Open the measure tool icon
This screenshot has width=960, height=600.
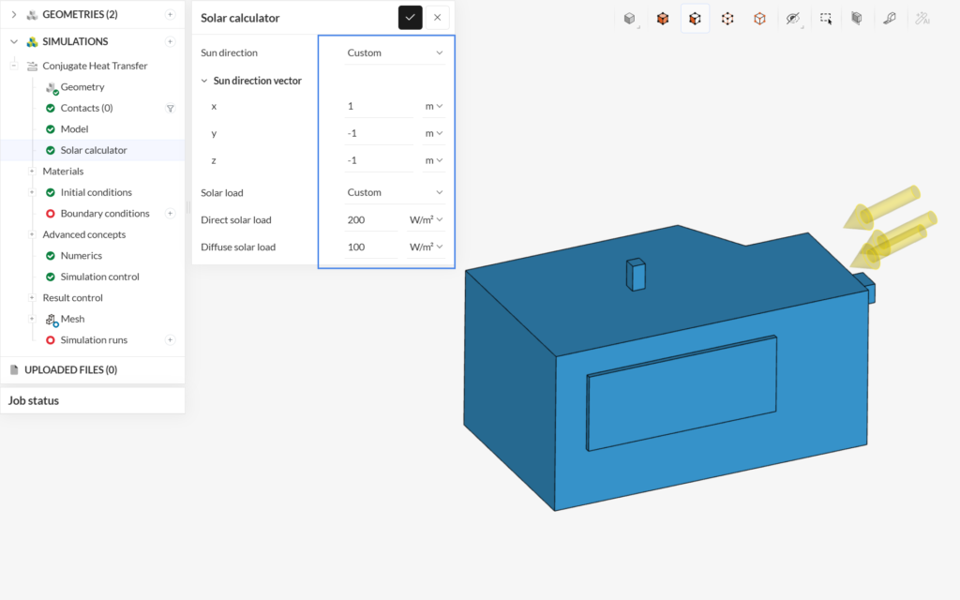pyautogui.click(x=890, y=19)
